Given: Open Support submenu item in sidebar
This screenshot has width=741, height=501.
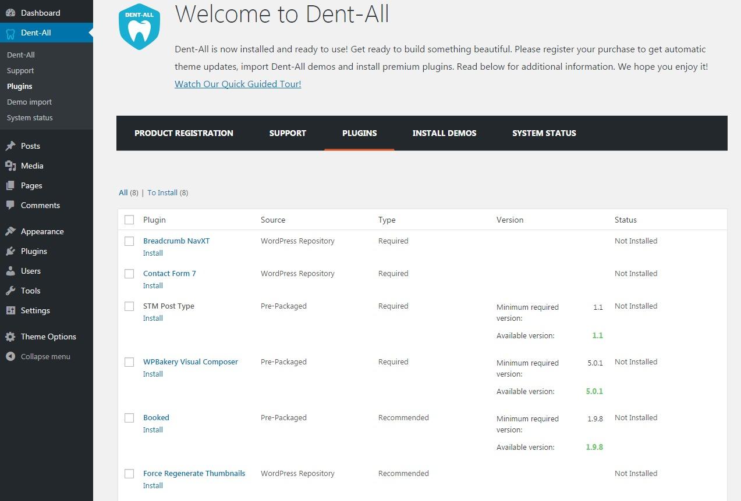Looking at the screenshot, I should (20, 70).
